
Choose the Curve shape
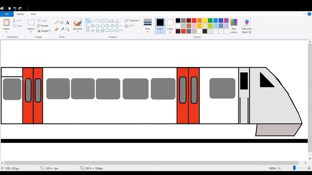pyautogui.click(x=93, y=21)
